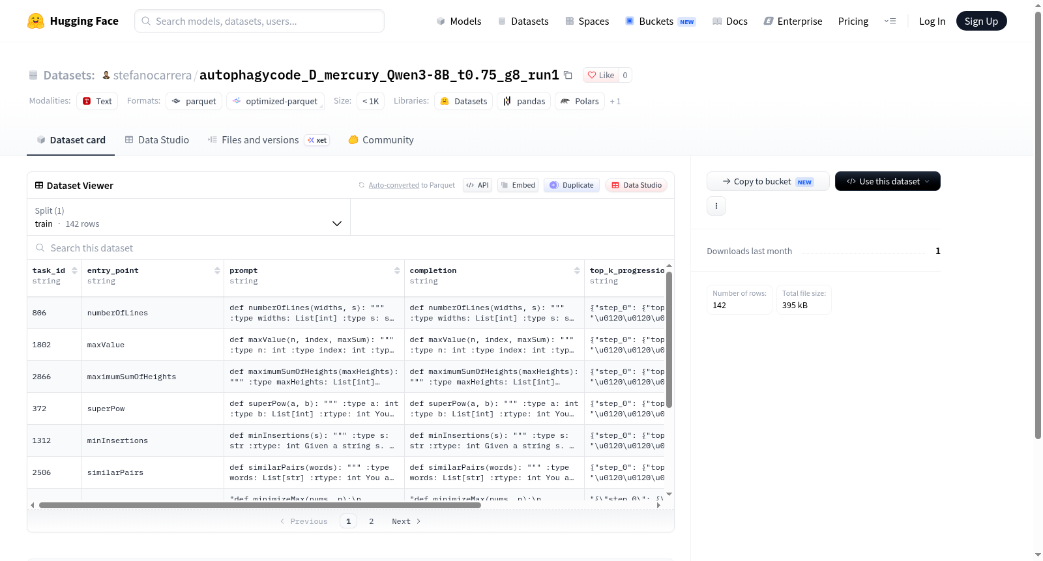The image size is (1043, 561).
Task: Click the table horizontal scrollbar thumb
Action: coord(259,505)
